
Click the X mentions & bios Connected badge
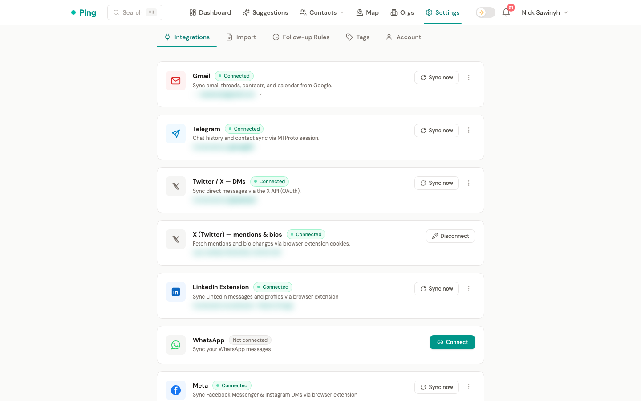pos(306,234)
